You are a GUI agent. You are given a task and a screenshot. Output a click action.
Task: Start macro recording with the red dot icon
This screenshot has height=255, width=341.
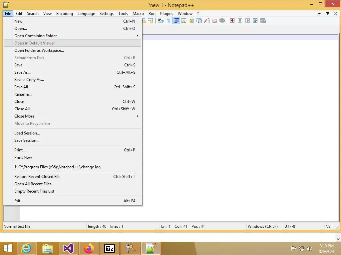pyautogui.click(x=232, y=21)
